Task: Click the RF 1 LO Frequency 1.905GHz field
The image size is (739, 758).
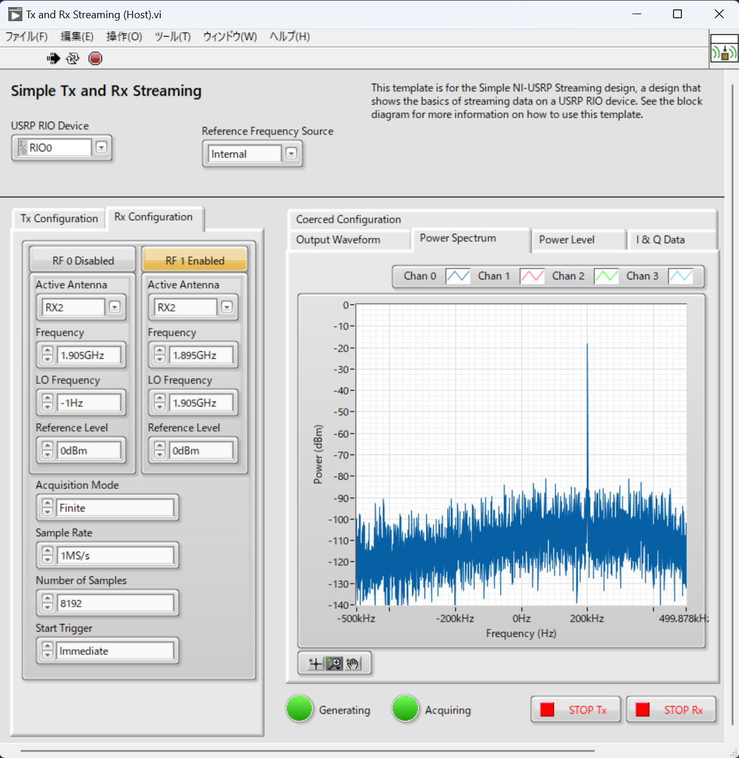Action: point(201,403)
